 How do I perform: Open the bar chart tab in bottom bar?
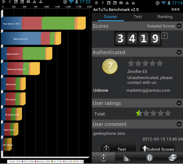126,158
